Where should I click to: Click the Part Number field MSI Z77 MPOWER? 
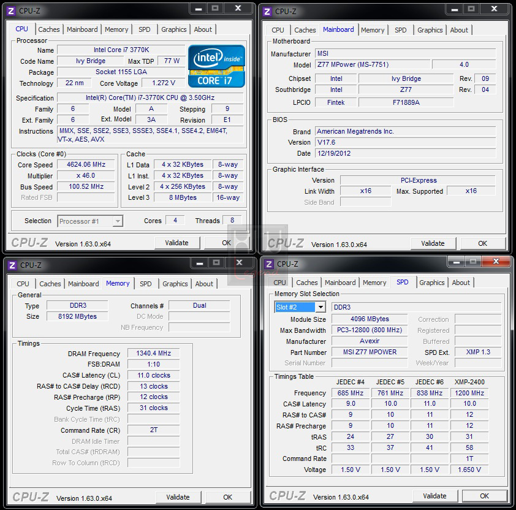click(370, 352)
